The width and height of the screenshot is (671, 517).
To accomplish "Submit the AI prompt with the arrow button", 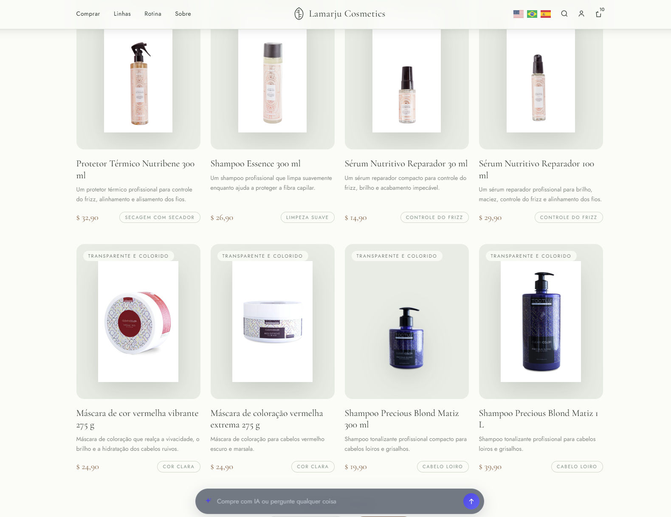I will pos(471,501).
